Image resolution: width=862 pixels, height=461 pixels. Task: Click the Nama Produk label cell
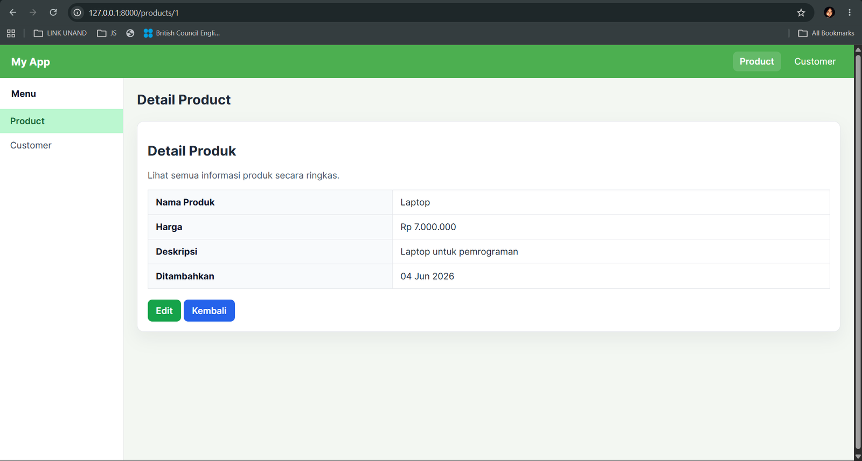pos(270,202)
